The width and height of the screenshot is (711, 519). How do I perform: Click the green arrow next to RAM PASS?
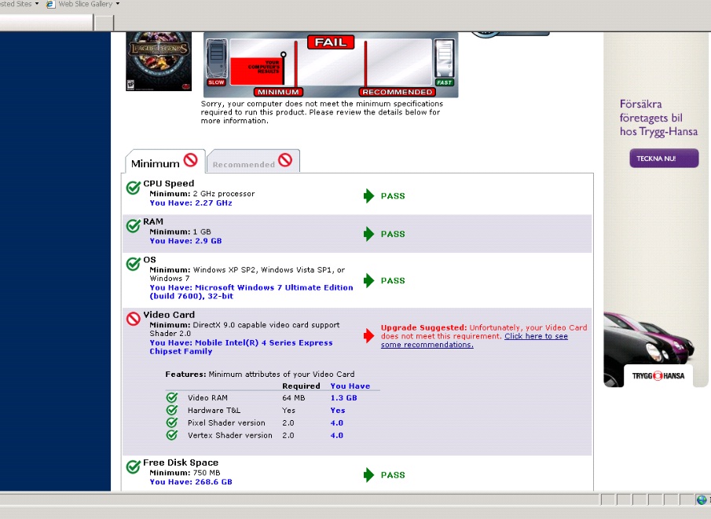368,234
